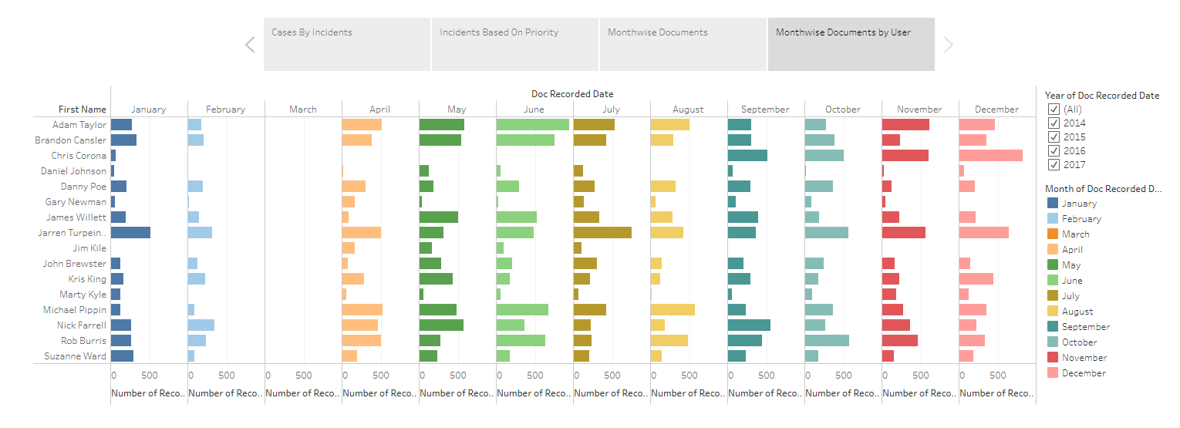This screenshot has height=428, width=1180.
Task: Open the Cases By Incidents tab
Action: click(x=347, y=45)
